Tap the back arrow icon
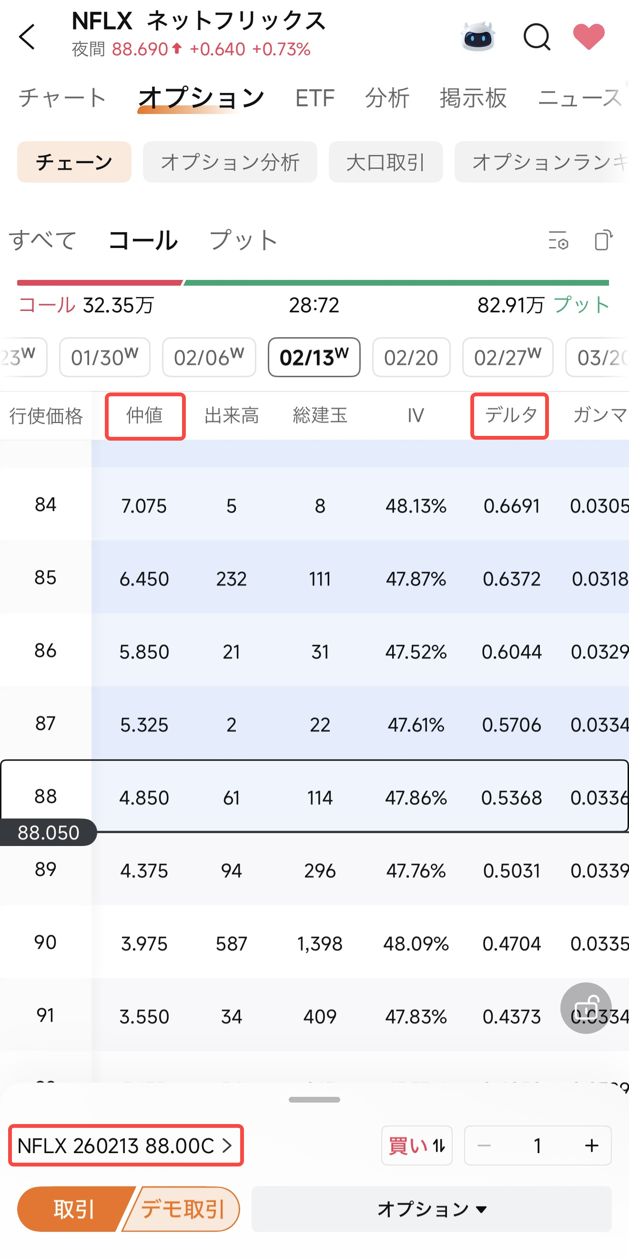 (27, 37)
